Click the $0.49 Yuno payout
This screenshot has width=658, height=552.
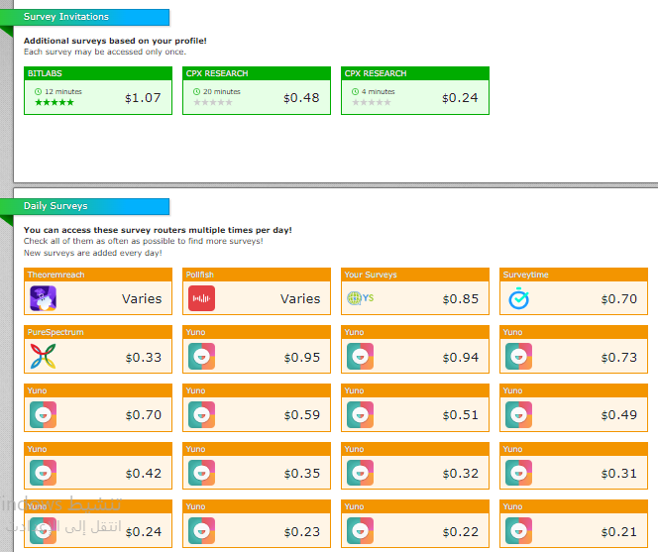tap(619, 414)
